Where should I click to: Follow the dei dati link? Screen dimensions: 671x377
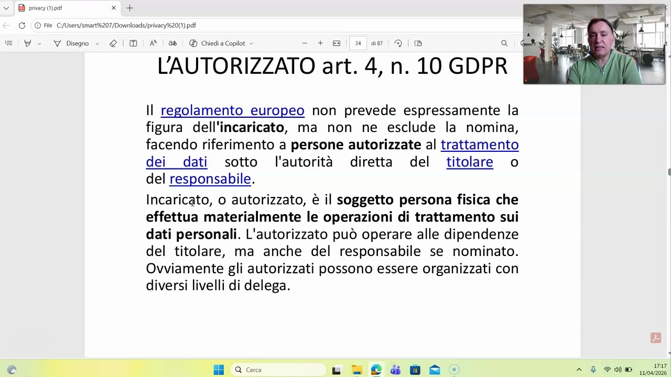176,162
